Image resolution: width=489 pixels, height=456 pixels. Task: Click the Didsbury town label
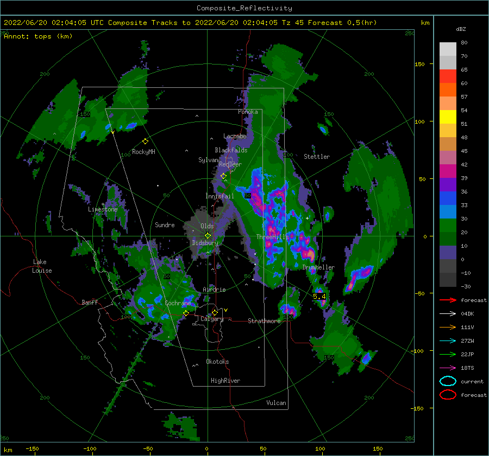click(x=205, y=243)
